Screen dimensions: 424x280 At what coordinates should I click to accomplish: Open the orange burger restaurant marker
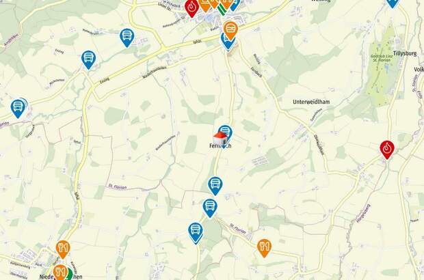pos(230,30)
